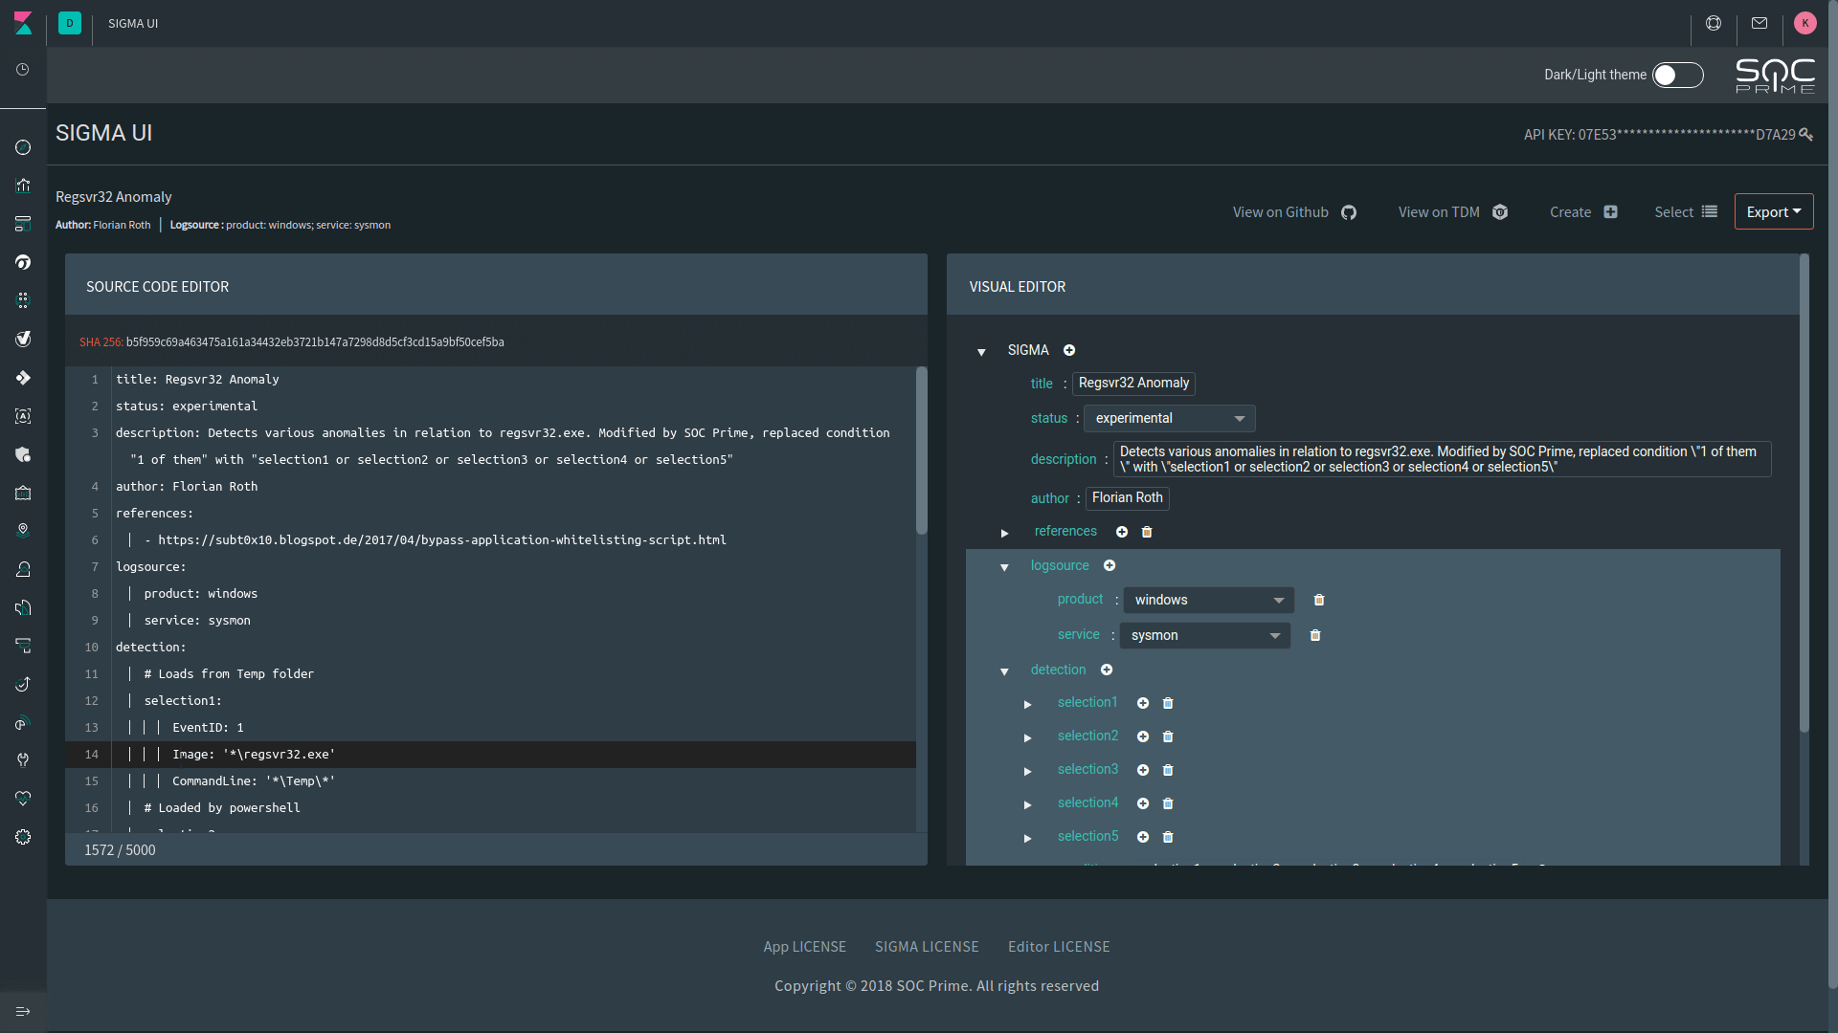Delete the references section with trash icon
The height and width of the screenshot is (1033, 1838).
[1147, 532]
